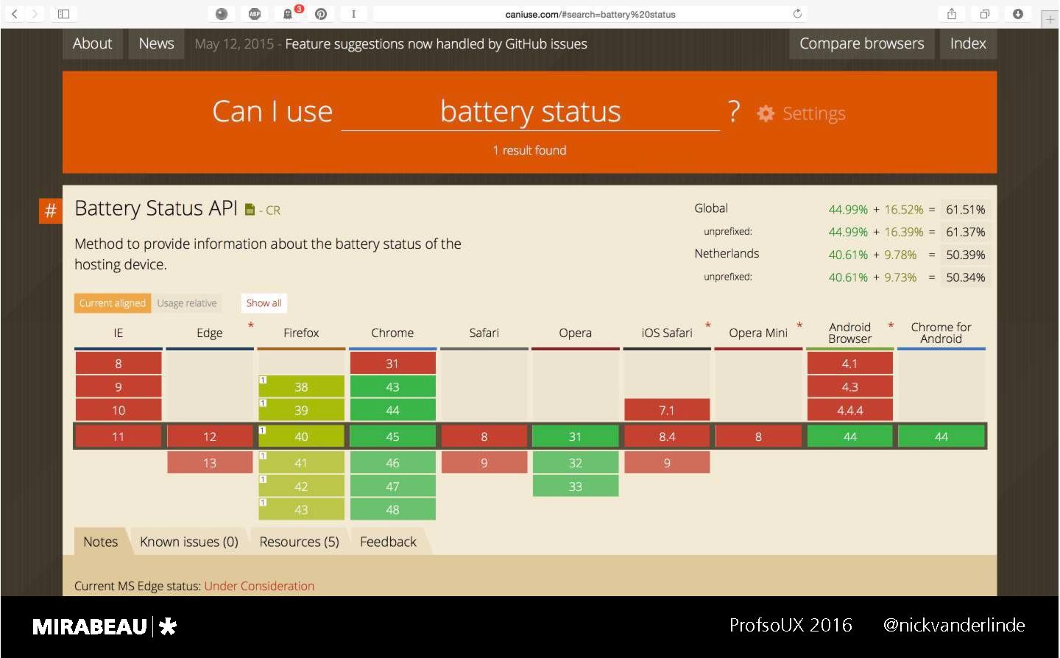The width and height of the screenshot is (1060, 658).
Task: Open the Settings link
Action: (813, 113)
